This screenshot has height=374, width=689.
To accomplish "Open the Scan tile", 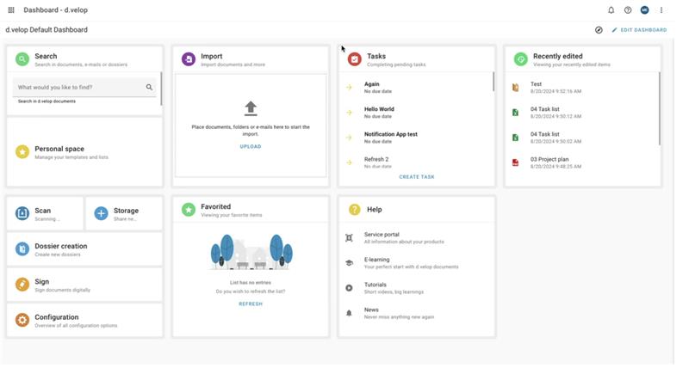I will [45, 213].
